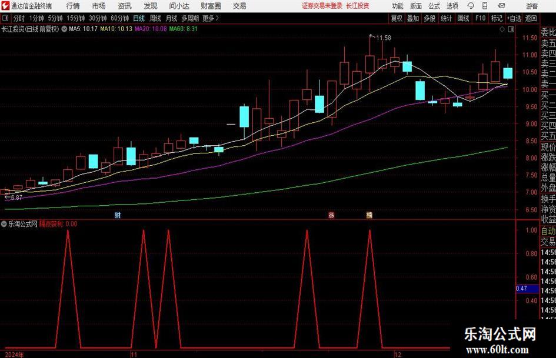Click the MA10: 10.13 indicator label
The width and height of the screenshot is (556, 358).
tap(116, 29)
